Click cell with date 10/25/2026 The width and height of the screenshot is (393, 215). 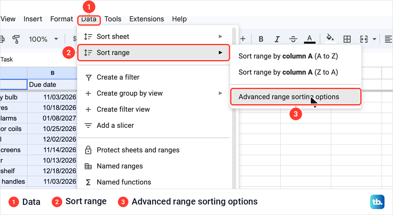click(x=52, y=129)
